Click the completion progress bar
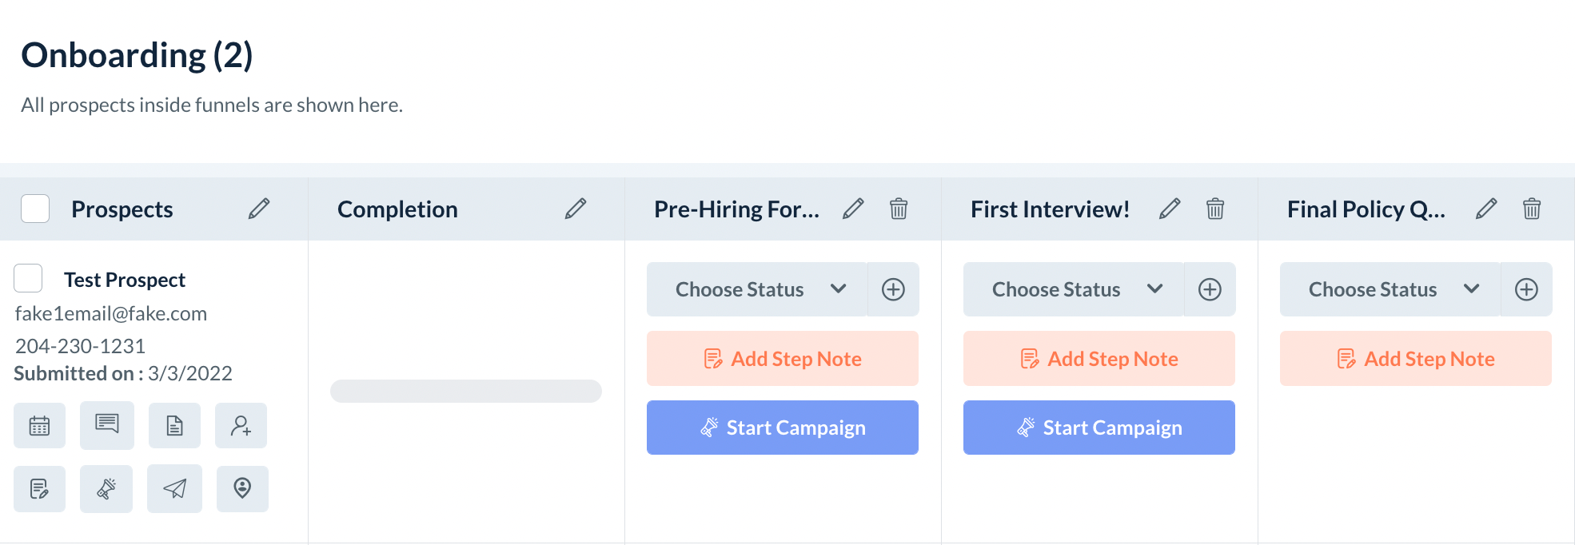 click(x=465, y=391)
